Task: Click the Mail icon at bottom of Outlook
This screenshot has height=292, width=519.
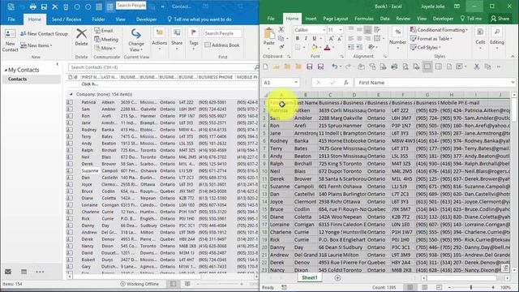Action: point(8,272)
